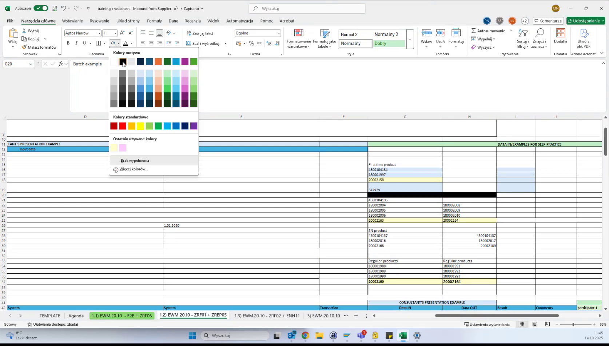Toggle italic formatting
Screen dimensions: 609x346
(76, 43)
